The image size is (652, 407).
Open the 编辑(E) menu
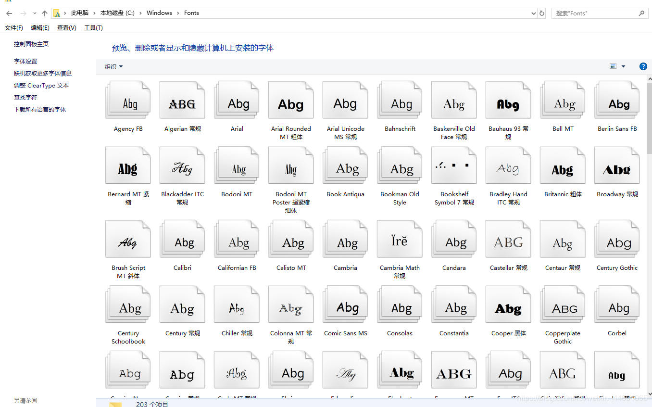tap(40, 28)
